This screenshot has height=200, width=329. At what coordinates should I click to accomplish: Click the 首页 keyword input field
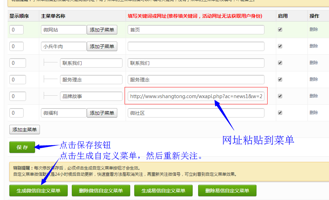click(196, 30)
